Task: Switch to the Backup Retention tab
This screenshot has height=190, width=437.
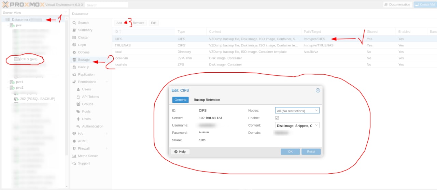Action: 207,100
